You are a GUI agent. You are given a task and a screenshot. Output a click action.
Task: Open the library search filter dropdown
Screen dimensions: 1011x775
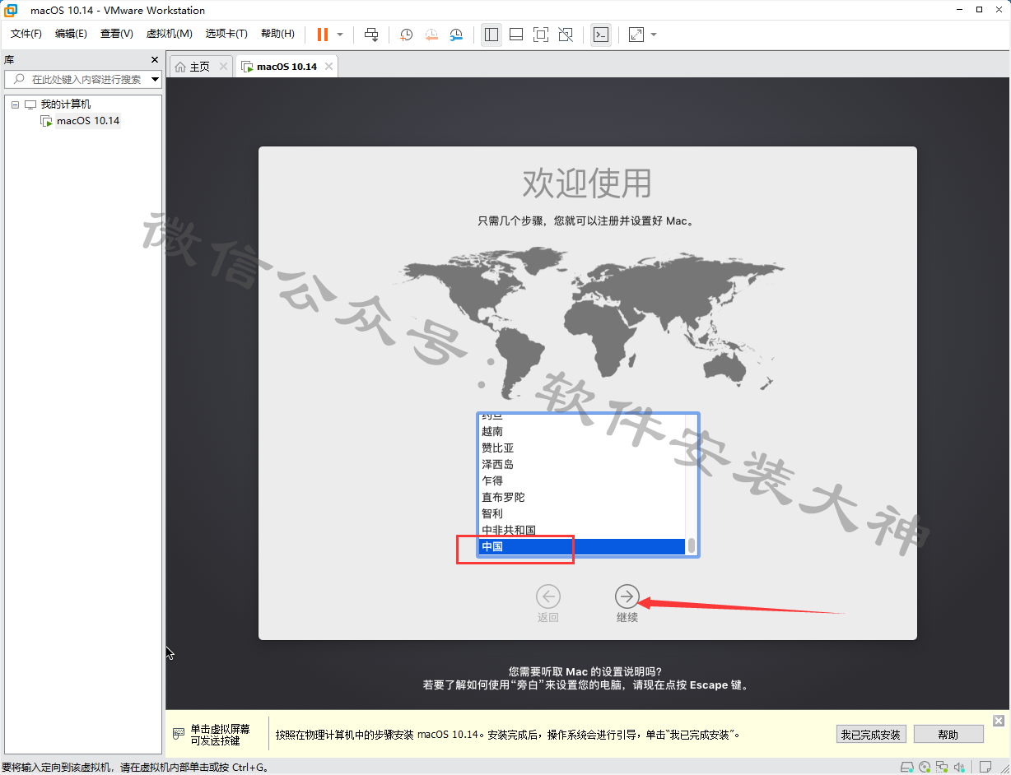point(155,80)
